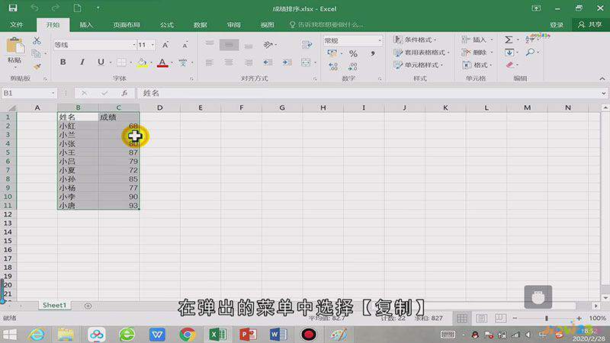
Task: Click Insert Function fx icon
Action: [124, 93]
